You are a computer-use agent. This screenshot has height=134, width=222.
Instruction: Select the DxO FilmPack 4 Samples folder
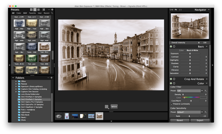tap(31, 97)
